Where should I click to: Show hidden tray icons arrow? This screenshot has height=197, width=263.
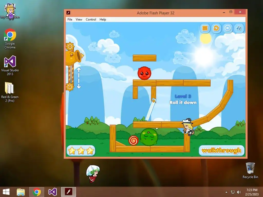point(226,192)
